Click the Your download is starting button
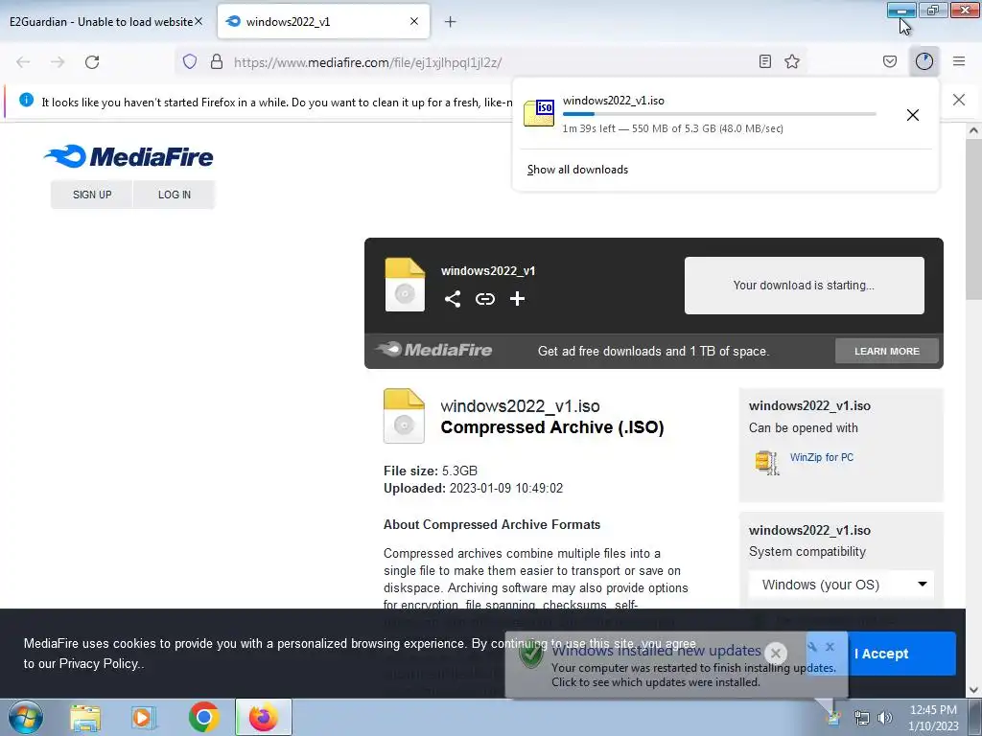The image size is (982, 736). [805, 286]
